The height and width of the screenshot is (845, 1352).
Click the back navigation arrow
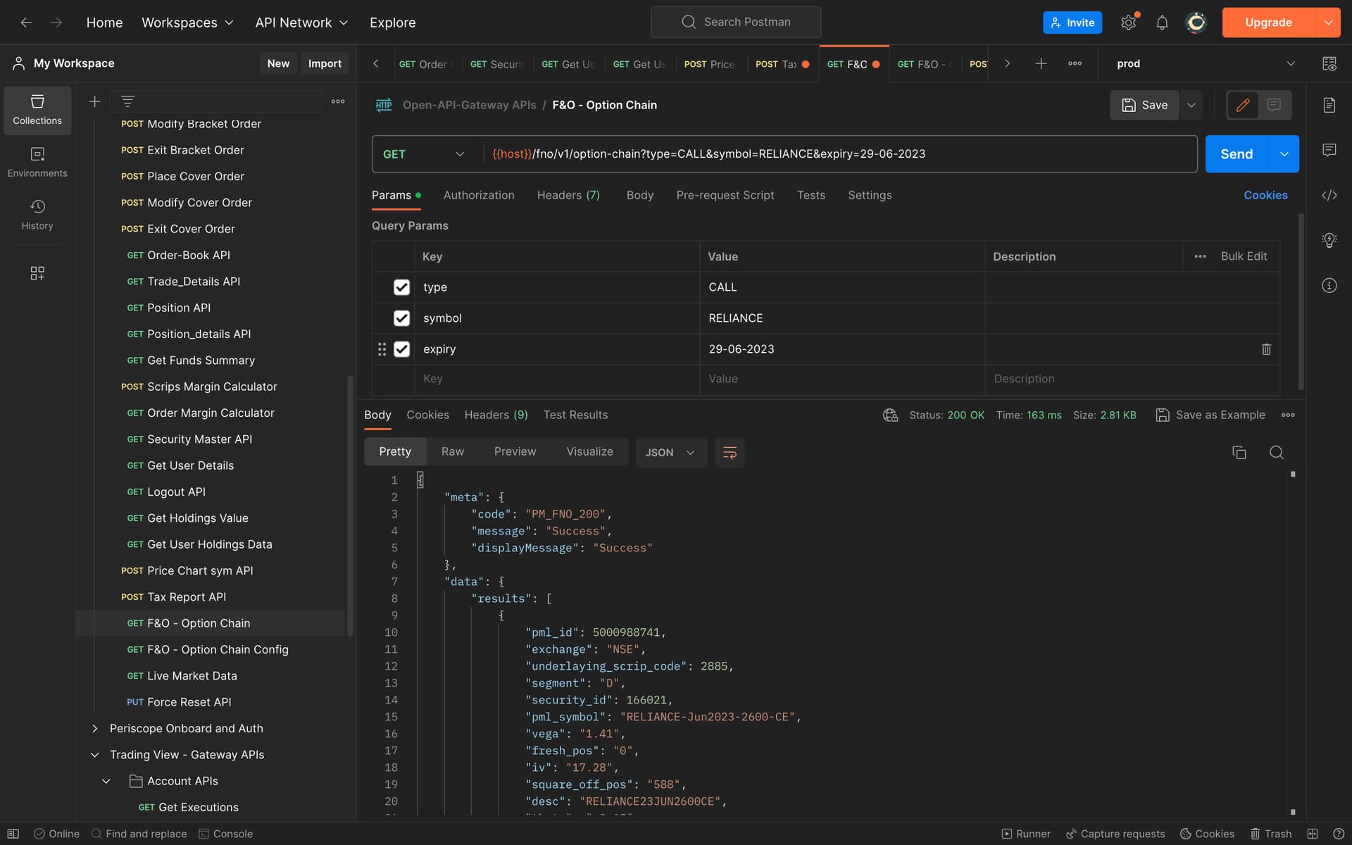pos(26,23)
